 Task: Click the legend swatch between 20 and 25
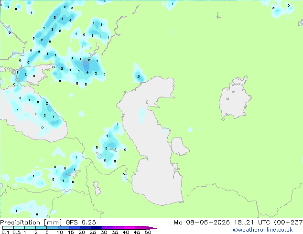tap(85, 228)
